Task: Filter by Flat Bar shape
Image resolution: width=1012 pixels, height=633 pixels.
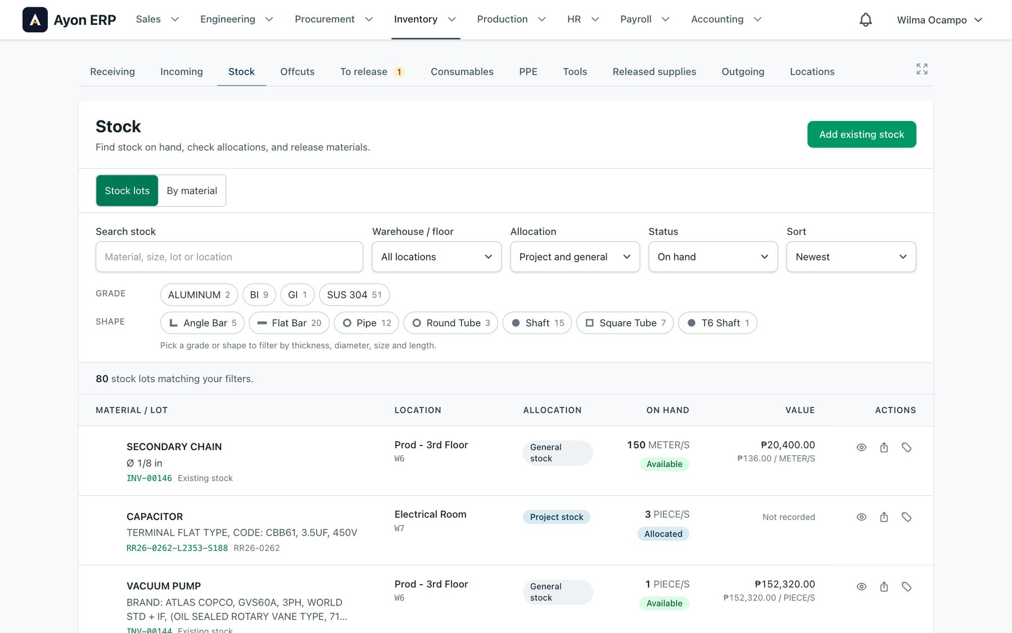Action: coord(289,323)
